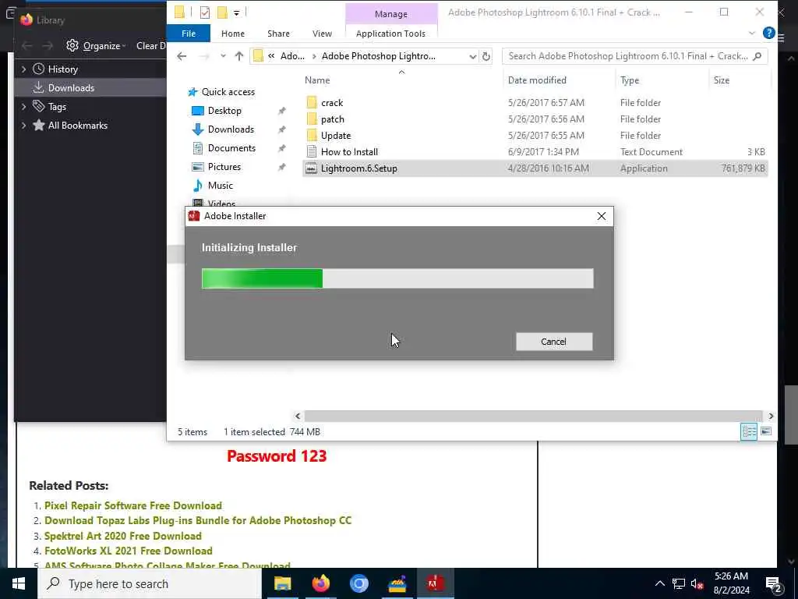Select the crack folder
The width and height of the screenshot is (798, 599).
[x=332, y=103]
